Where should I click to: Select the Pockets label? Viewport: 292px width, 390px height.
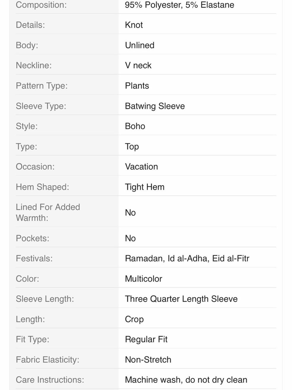point(32,238)
